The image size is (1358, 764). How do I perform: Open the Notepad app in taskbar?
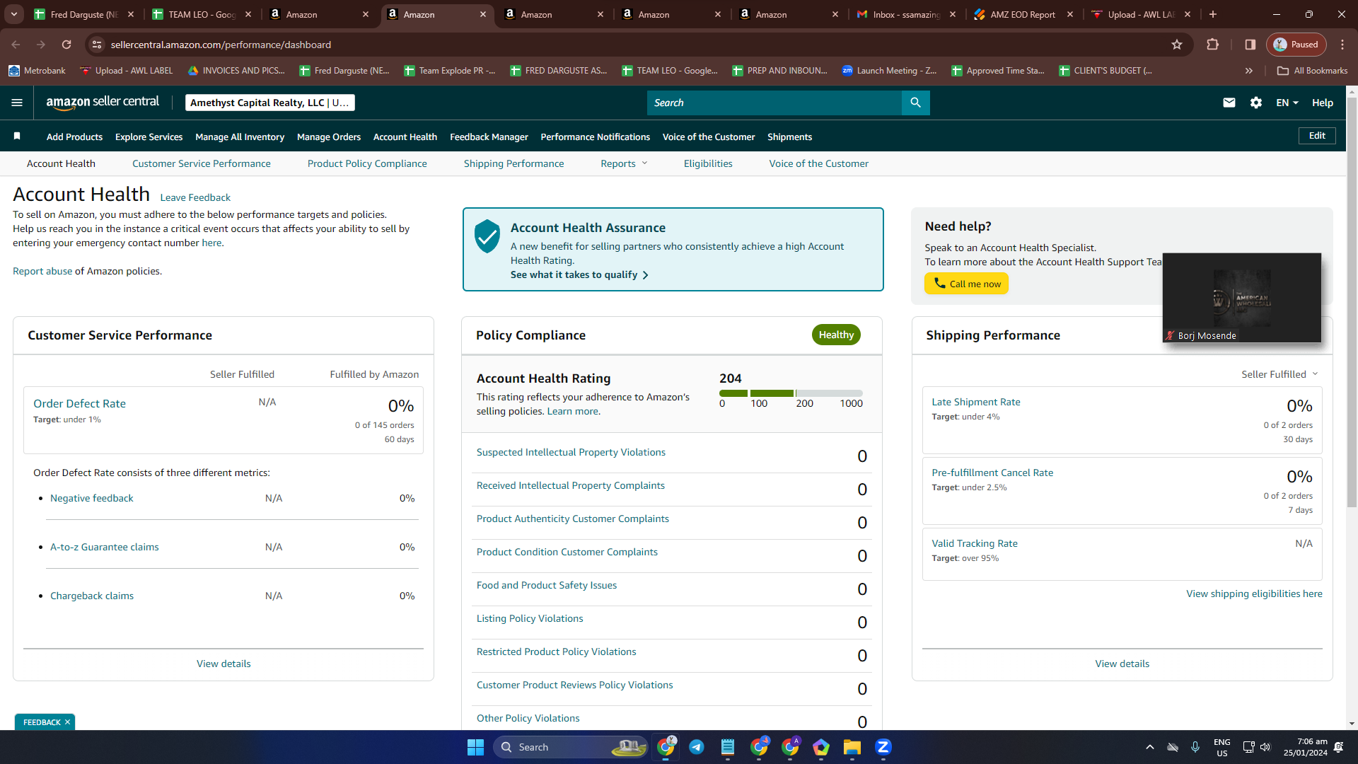[x=728, y=747]
